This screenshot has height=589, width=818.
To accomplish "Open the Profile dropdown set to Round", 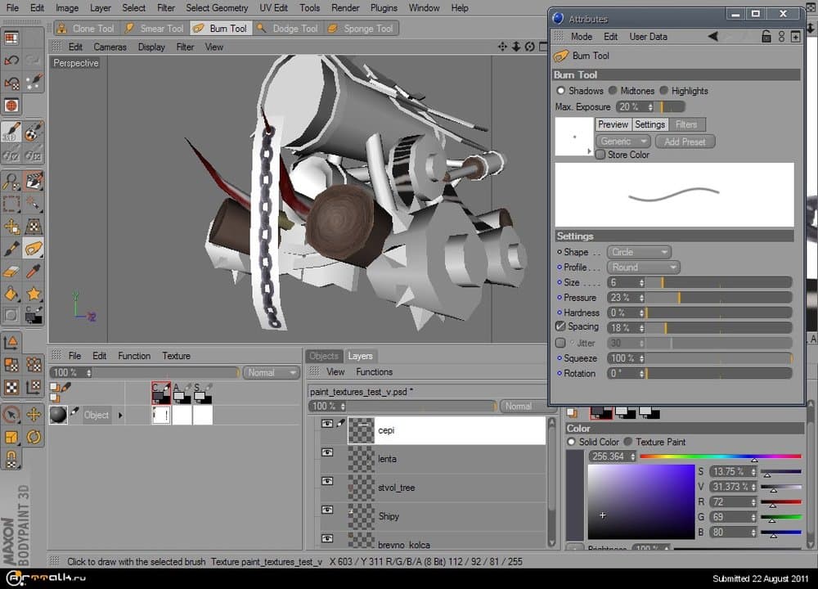I will pos(644,268).
